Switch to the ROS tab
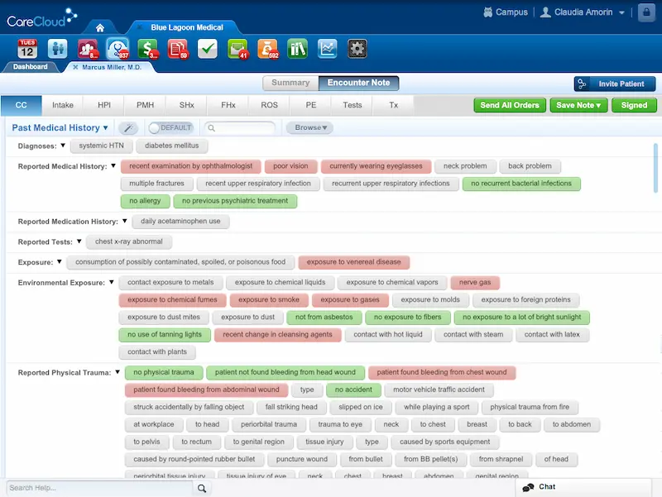Image resolution: width=662 pixels, height=497 pixels. (x=271, y=105)
